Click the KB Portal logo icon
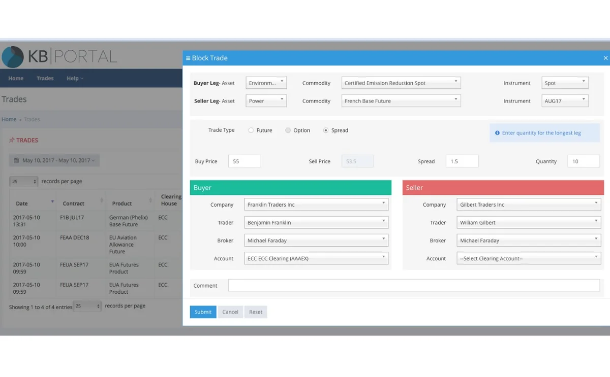 13,57
